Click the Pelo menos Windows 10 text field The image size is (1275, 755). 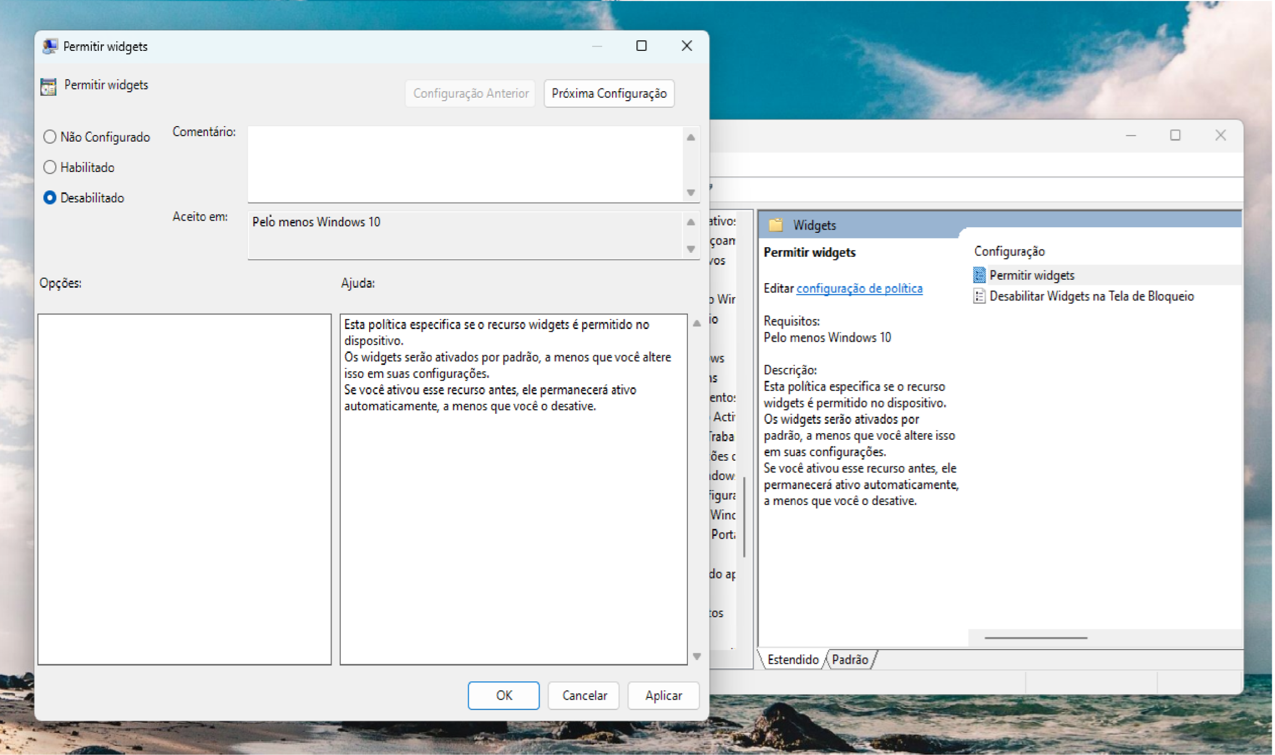click(465, 235)
